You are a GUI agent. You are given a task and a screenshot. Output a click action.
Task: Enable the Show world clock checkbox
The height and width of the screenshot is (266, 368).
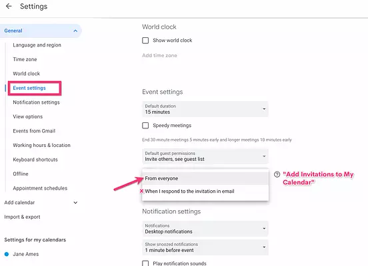click(x=145, y=41)
